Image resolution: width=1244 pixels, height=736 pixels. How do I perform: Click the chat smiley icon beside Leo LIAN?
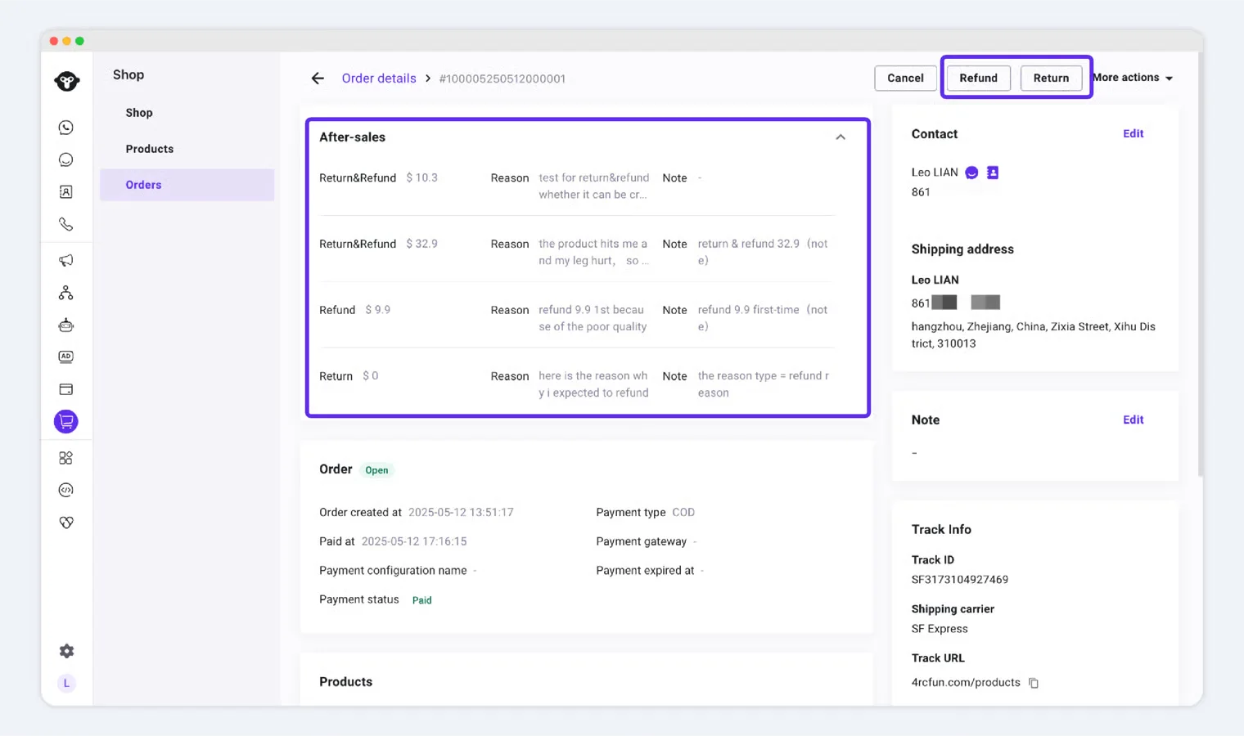tap(971, 173)
